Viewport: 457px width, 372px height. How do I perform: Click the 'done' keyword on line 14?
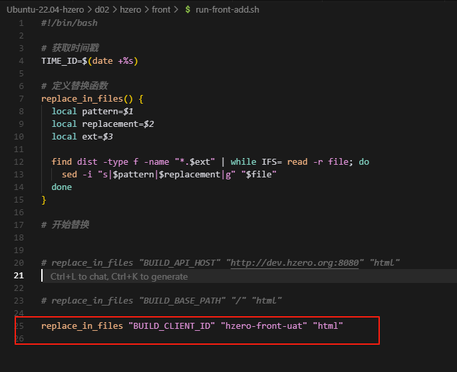tap(62, 187)
